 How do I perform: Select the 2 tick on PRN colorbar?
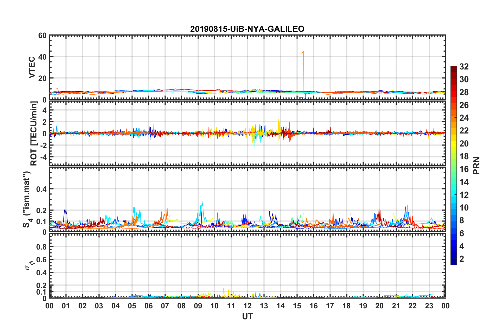(462, 259)
